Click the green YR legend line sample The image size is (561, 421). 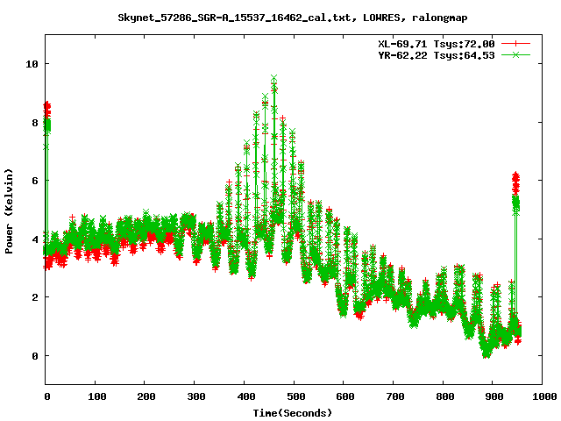pos(515,54)
